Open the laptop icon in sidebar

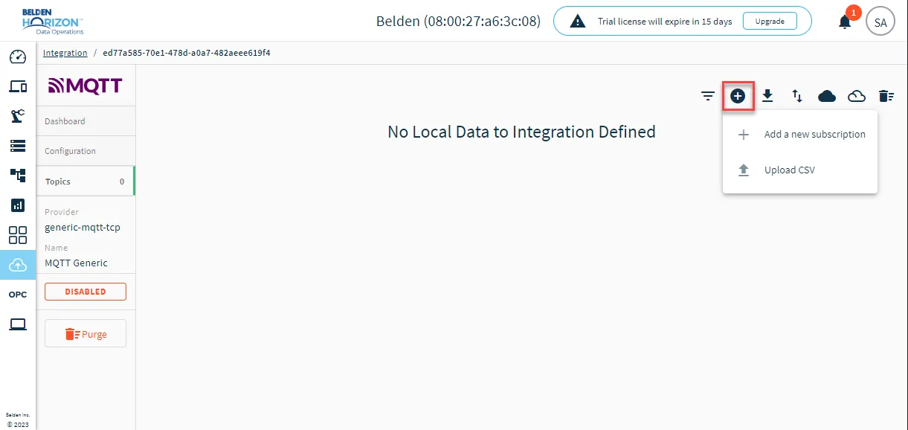click(18, 324)
